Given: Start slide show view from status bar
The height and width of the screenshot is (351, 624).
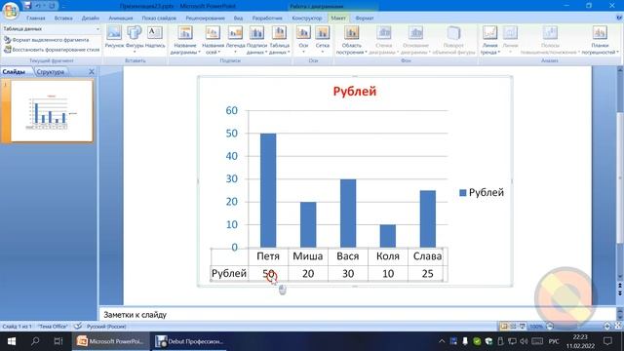Looking at the screenshot, I should pos(523,327).
